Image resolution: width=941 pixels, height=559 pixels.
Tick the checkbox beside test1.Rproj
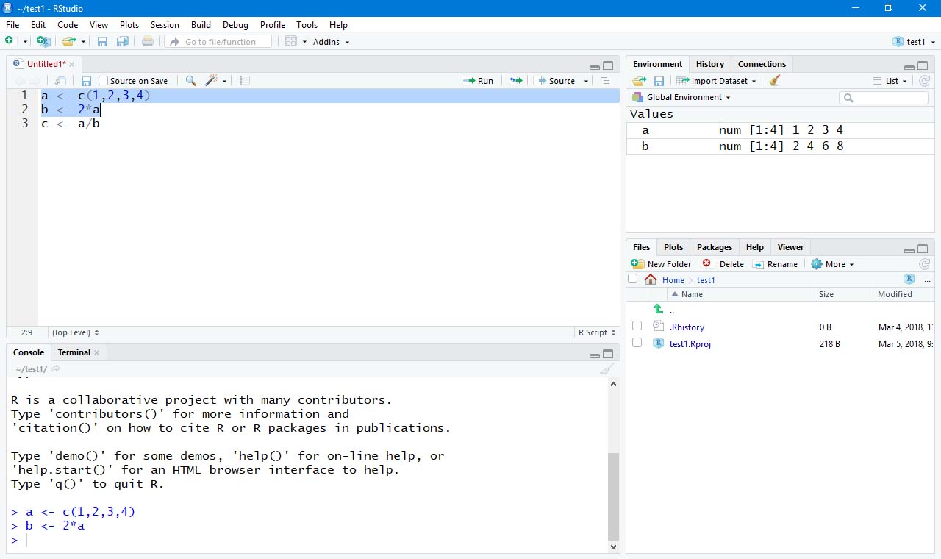(x=637, y=343)
